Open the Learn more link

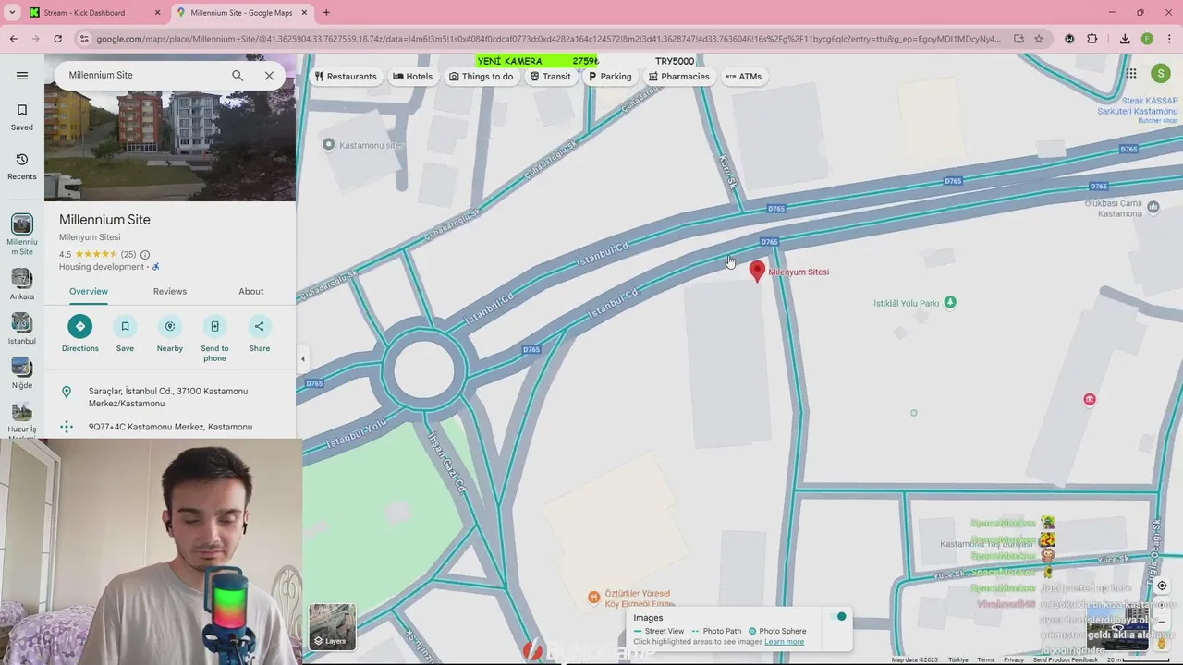pos(784,642)
